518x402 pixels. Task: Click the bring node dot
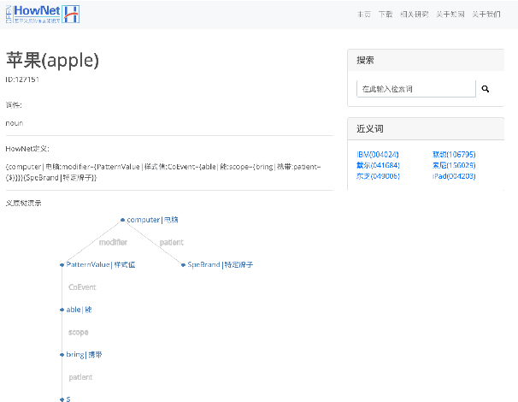62,354
